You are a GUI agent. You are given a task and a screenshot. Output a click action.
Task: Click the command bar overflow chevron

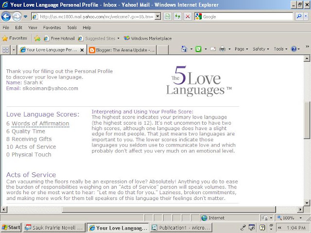point(307,47)
